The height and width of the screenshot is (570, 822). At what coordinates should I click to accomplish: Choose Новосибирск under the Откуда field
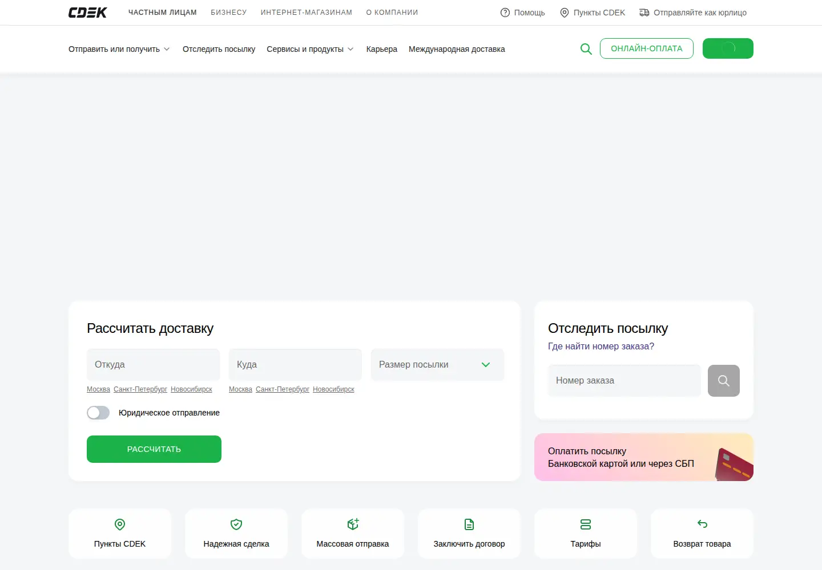coord(191,389)
